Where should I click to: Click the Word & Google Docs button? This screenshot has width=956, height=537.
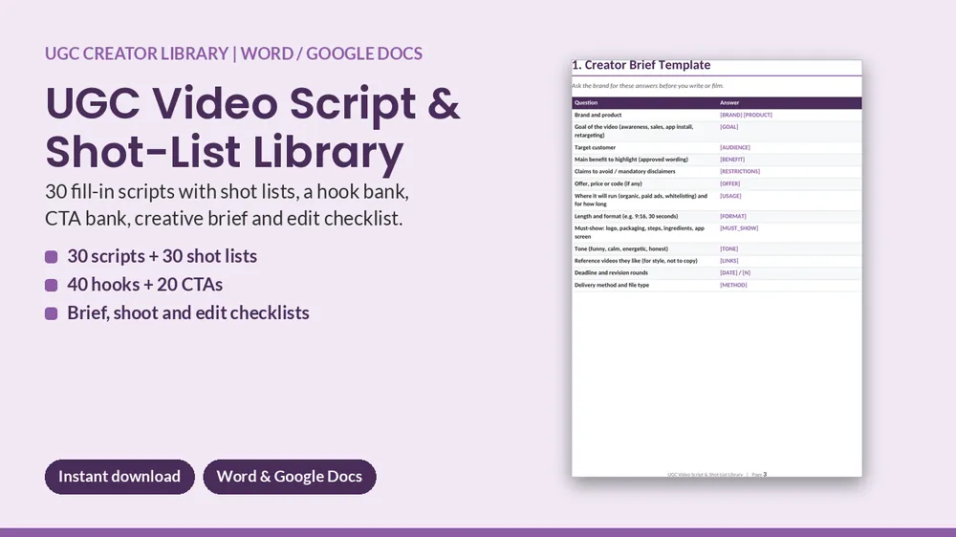point(290,477)
